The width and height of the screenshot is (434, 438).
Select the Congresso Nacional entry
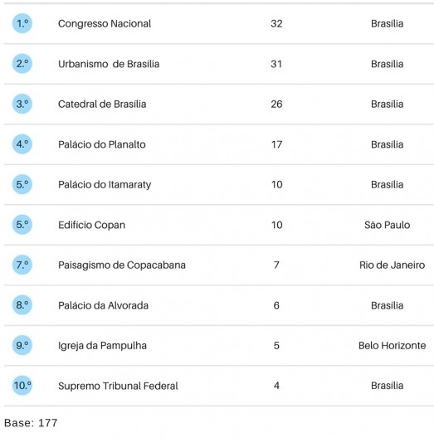pos(105,24)
